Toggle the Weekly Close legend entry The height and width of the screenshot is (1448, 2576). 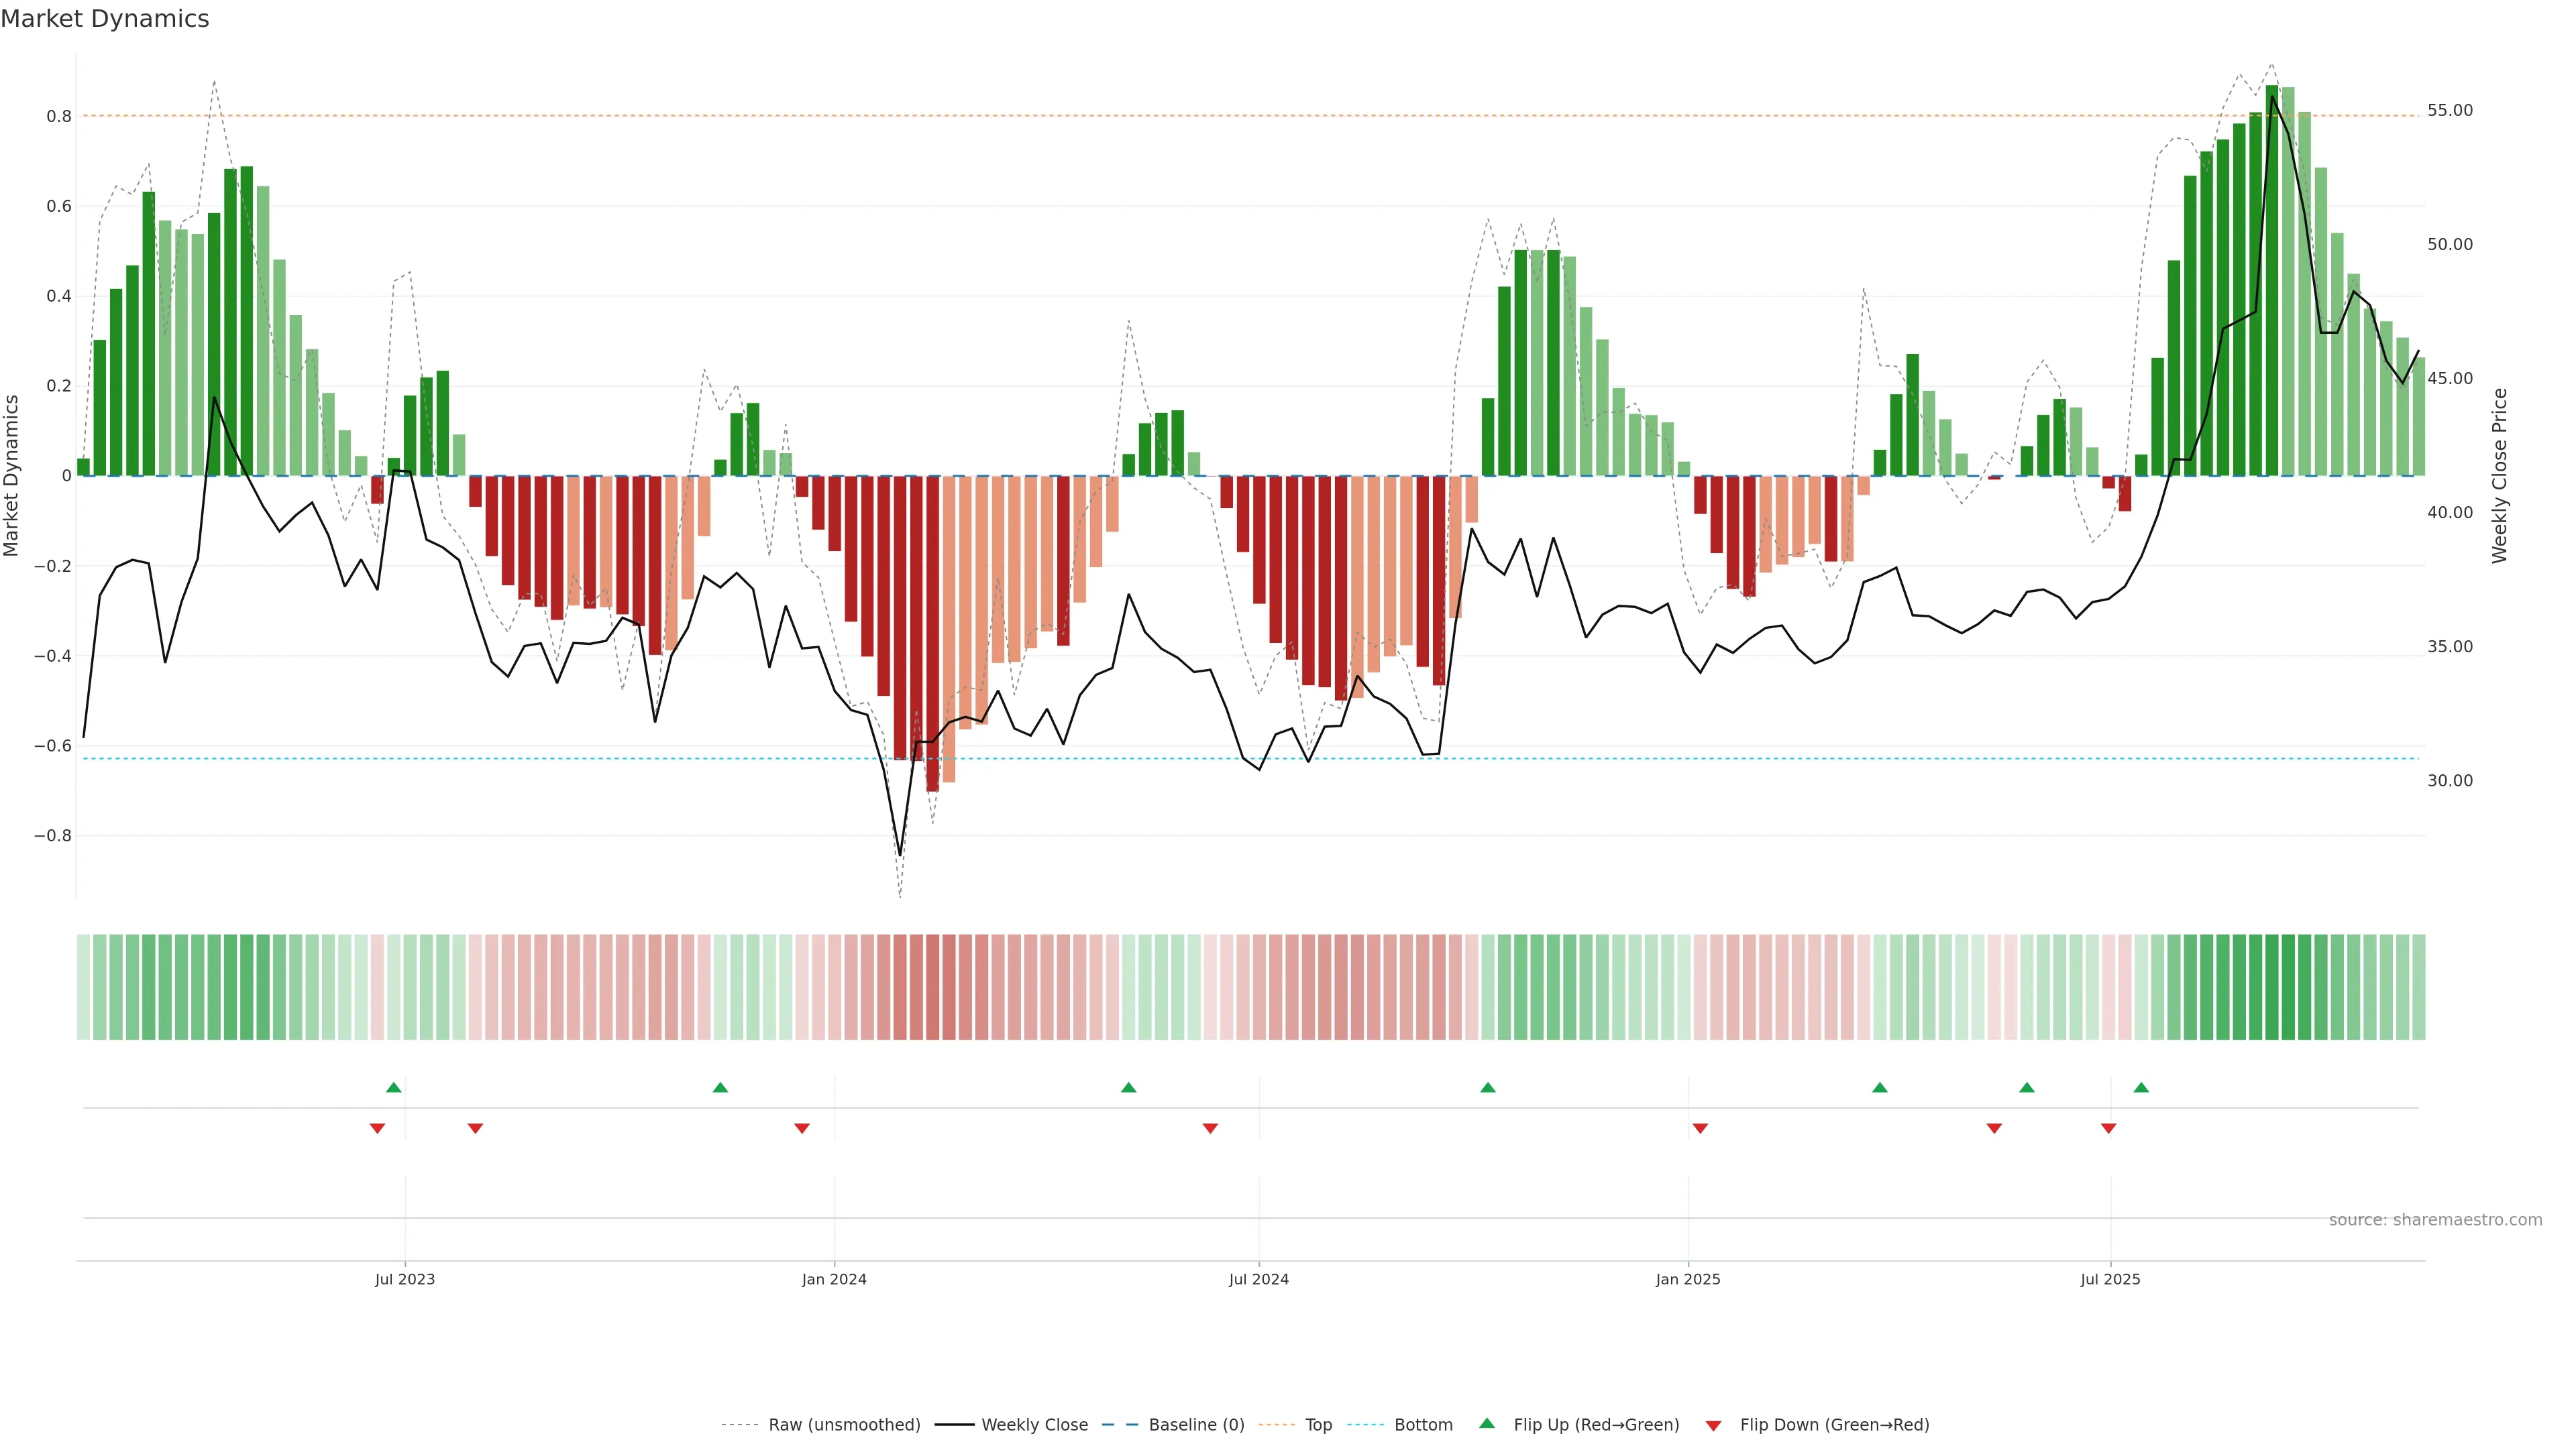point(1034,1425)
